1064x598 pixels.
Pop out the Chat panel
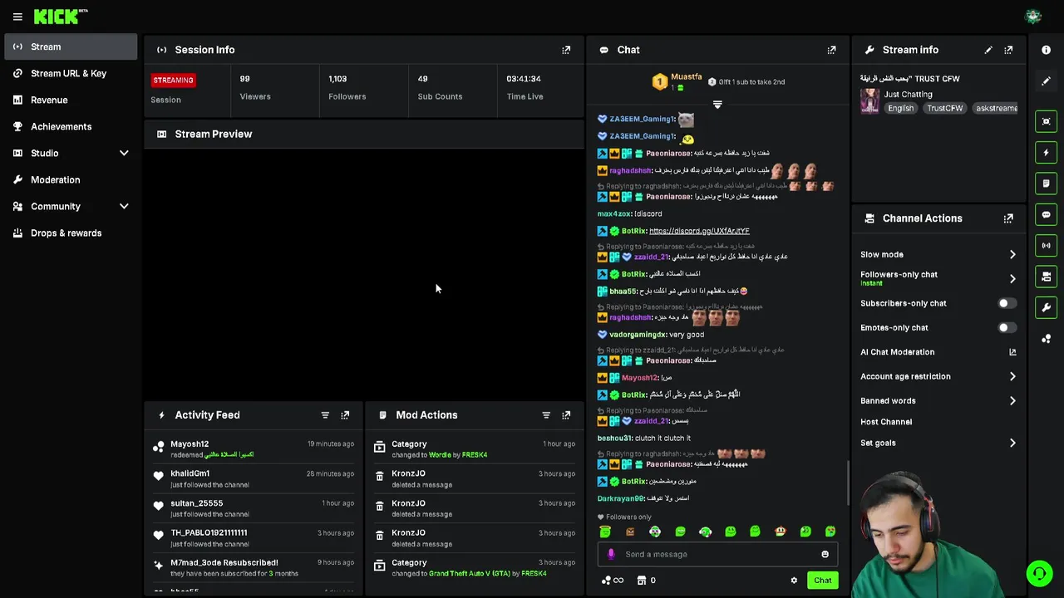(x=831, y=50)
